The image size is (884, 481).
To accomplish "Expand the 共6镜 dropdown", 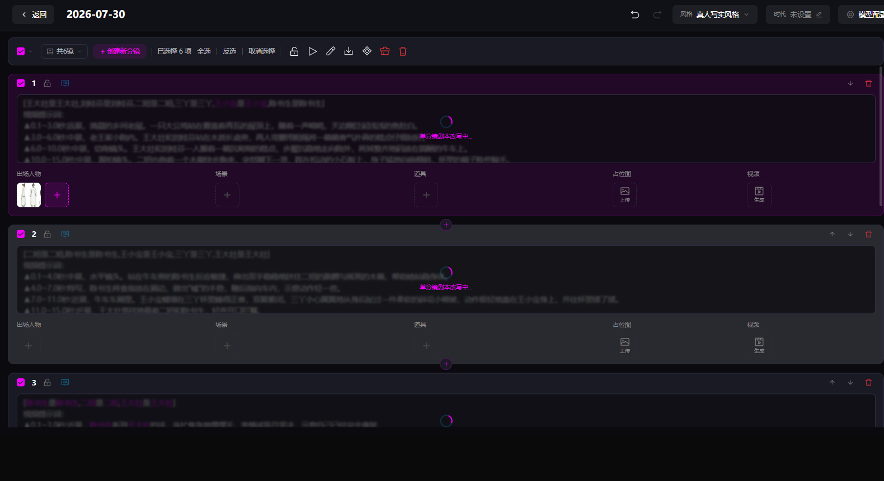I will (64, 51).
